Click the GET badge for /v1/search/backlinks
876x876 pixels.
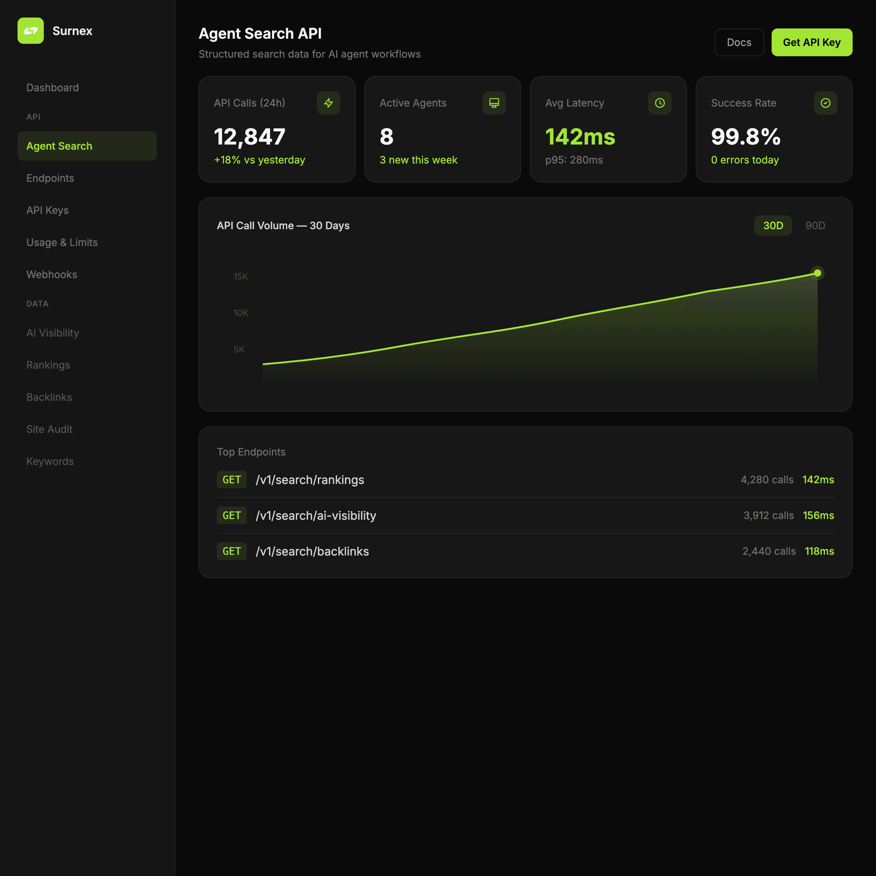(x=231, y=552)
